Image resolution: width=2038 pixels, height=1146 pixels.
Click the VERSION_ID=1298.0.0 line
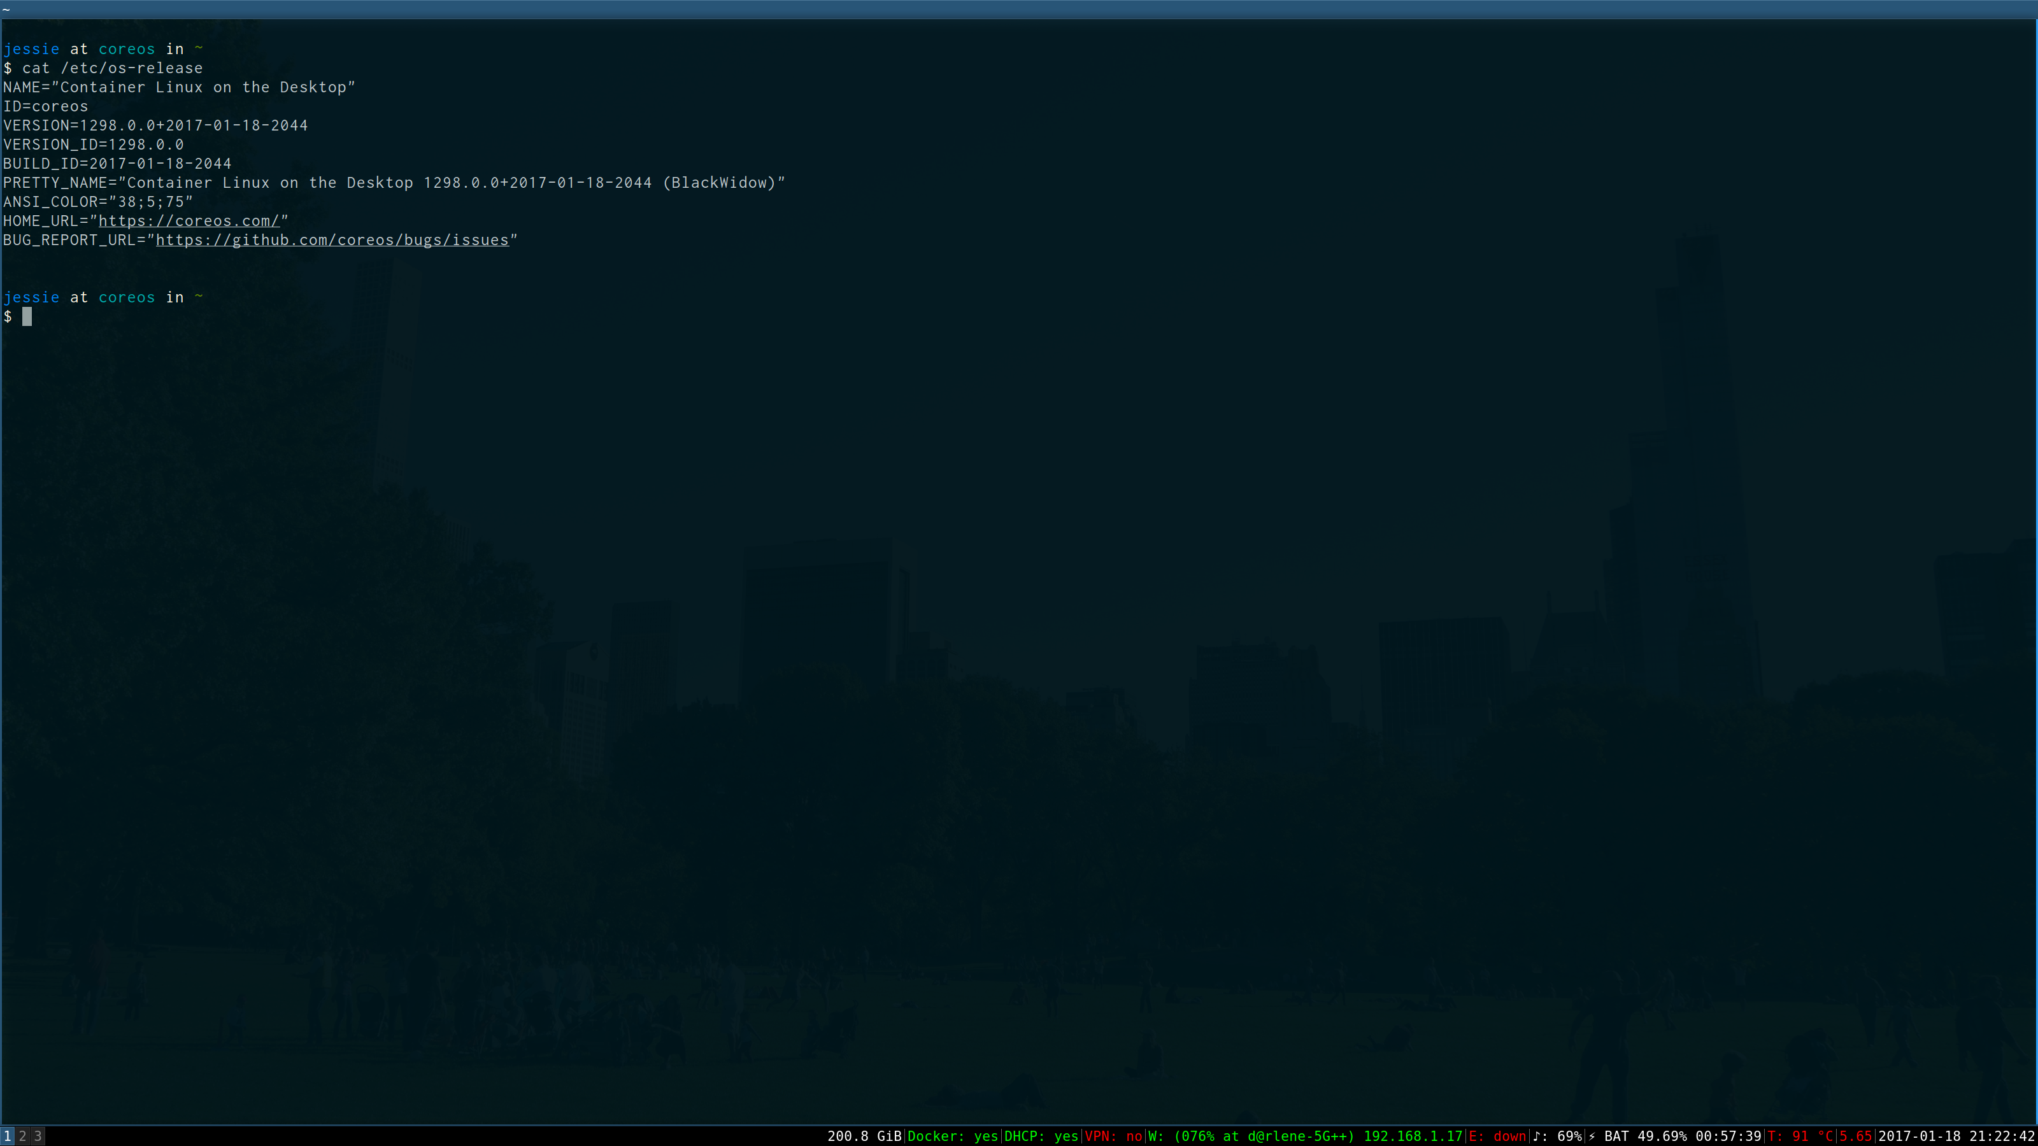(x=94, y=145)
